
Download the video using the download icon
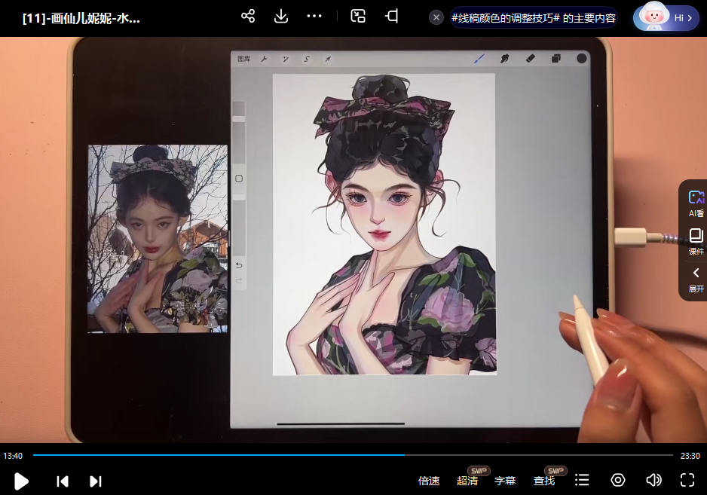[281, 17]
